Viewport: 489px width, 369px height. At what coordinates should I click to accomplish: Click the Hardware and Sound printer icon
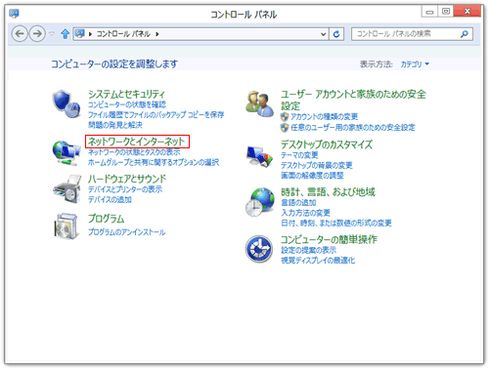click(x=67, y=189)
